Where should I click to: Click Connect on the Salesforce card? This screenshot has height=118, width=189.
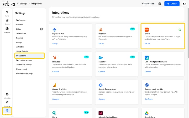pyautogui.click(x=102, y=72)
